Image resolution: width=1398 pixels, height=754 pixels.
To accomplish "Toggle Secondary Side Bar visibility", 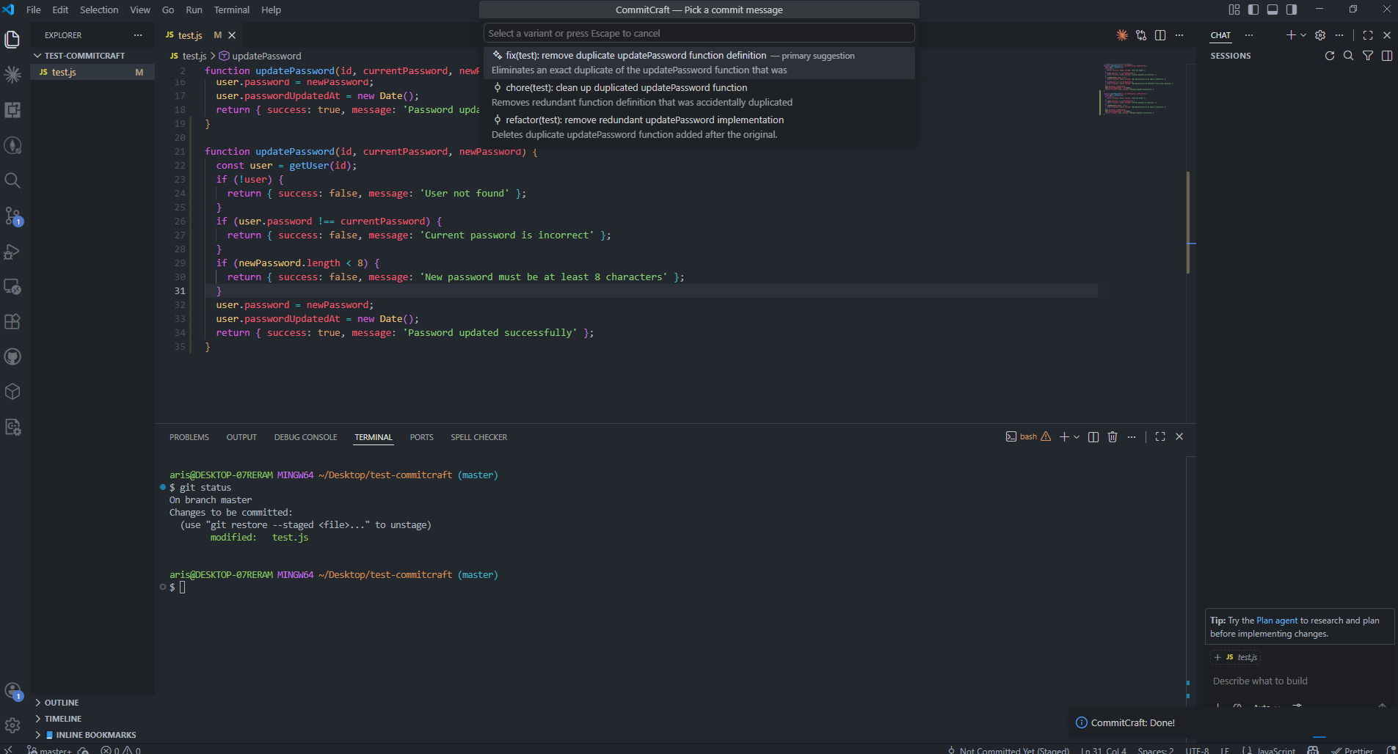I will tap(1292, 10).
